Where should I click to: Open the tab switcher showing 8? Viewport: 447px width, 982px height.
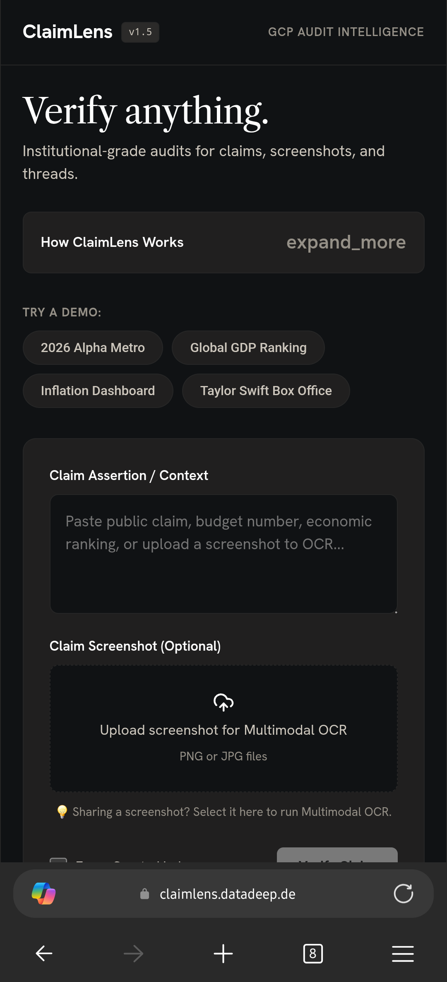313,953
